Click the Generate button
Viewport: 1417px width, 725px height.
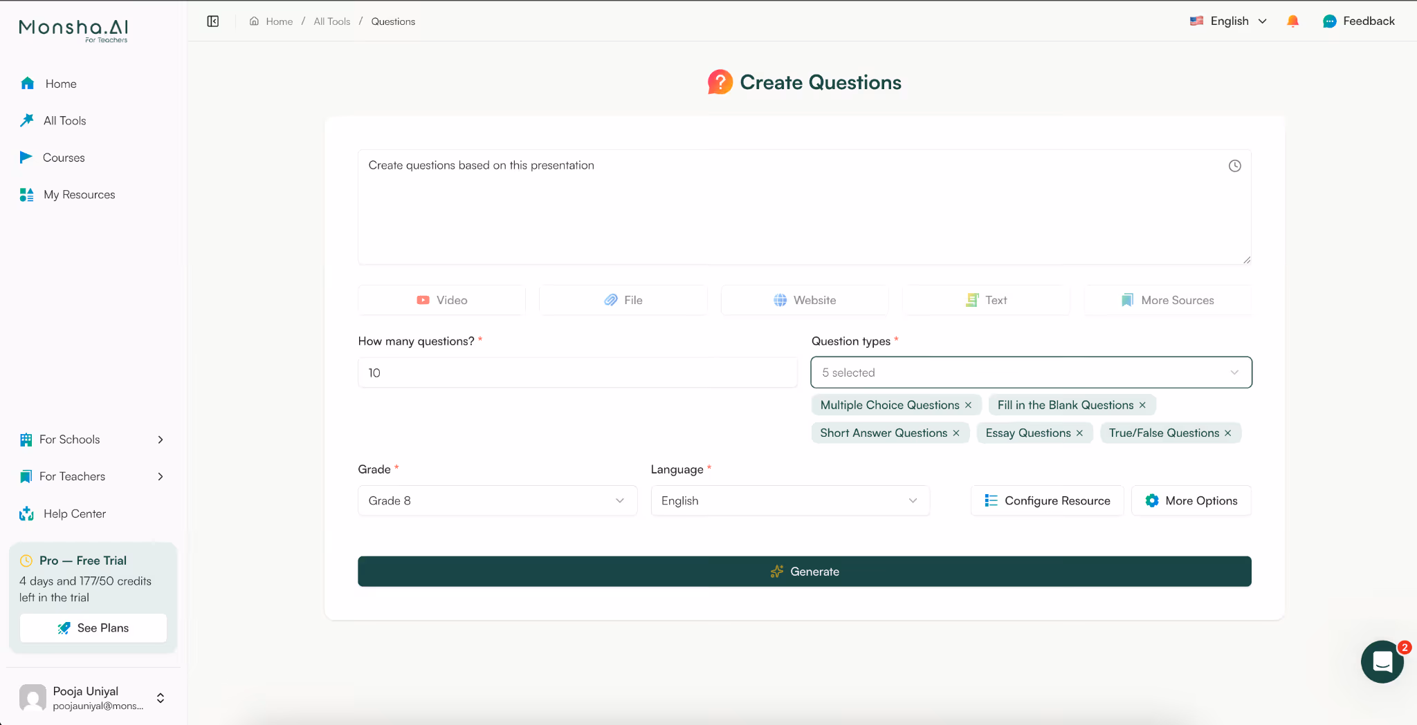click(803, 571)
